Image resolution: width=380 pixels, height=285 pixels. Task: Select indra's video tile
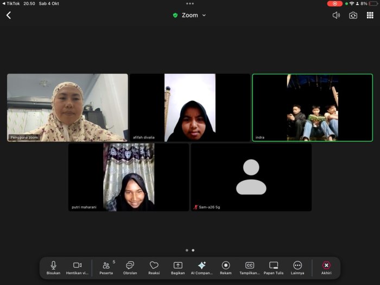(313, 107)
